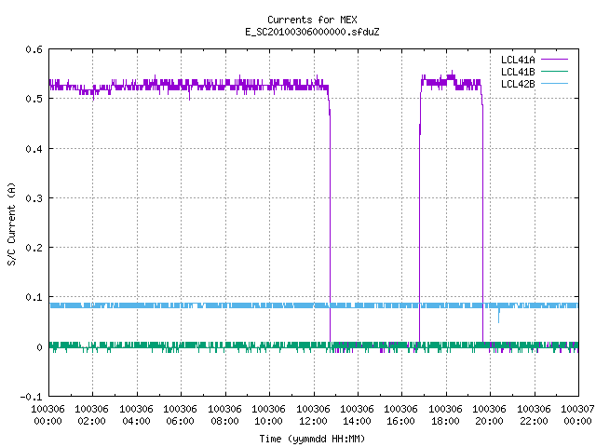This screenshot has height=447, width=596.
Task: Click the y-axis label "S/C Current (A)"
Action: (12, 223)
